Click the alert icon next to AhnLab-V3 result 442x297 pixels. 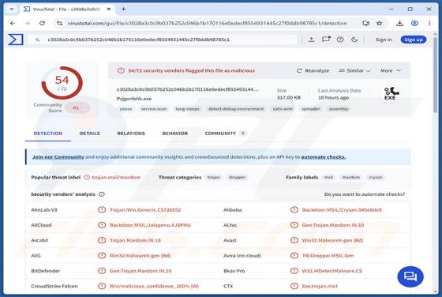(102, 210)
